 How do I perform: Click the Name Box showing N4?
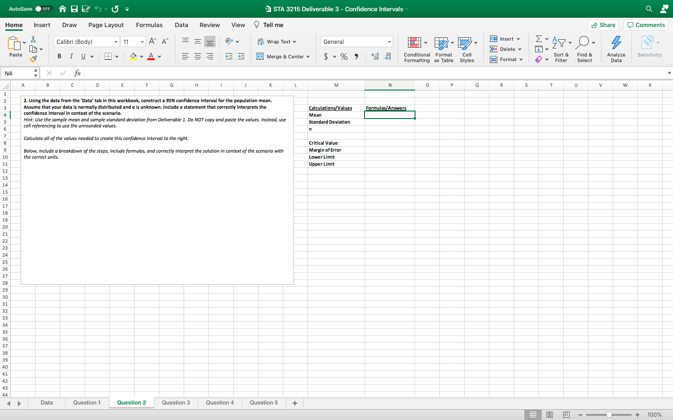coord(21,73)
